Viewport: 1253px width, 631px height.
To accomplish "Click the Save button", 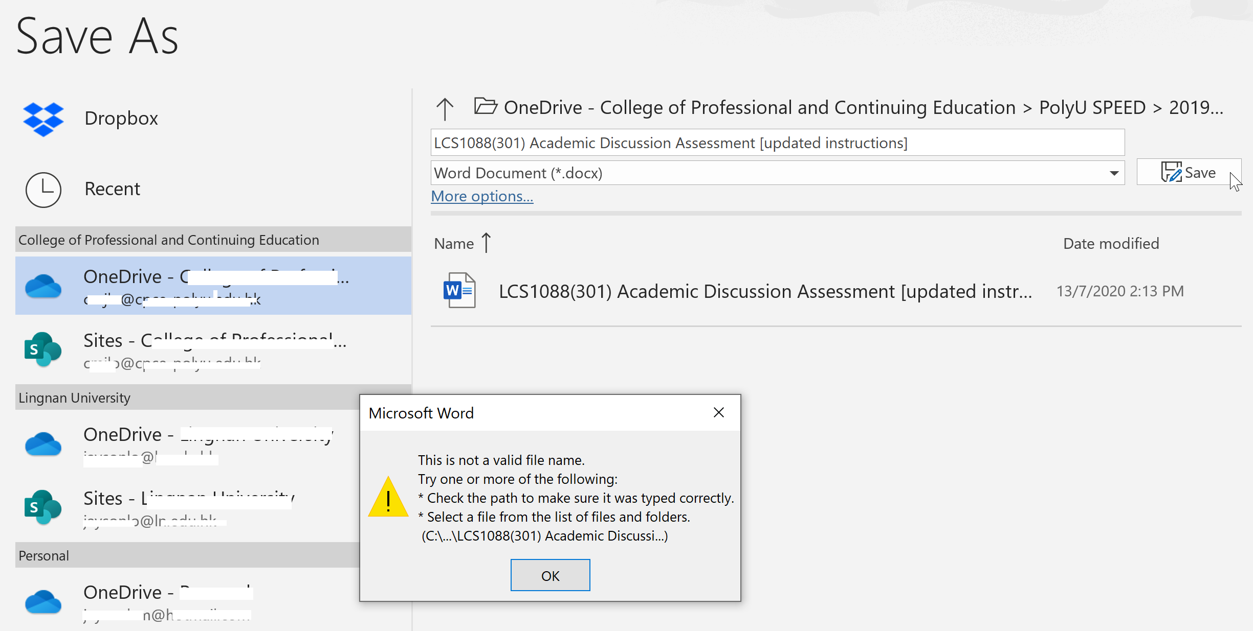I will [x=1189, y=172].
